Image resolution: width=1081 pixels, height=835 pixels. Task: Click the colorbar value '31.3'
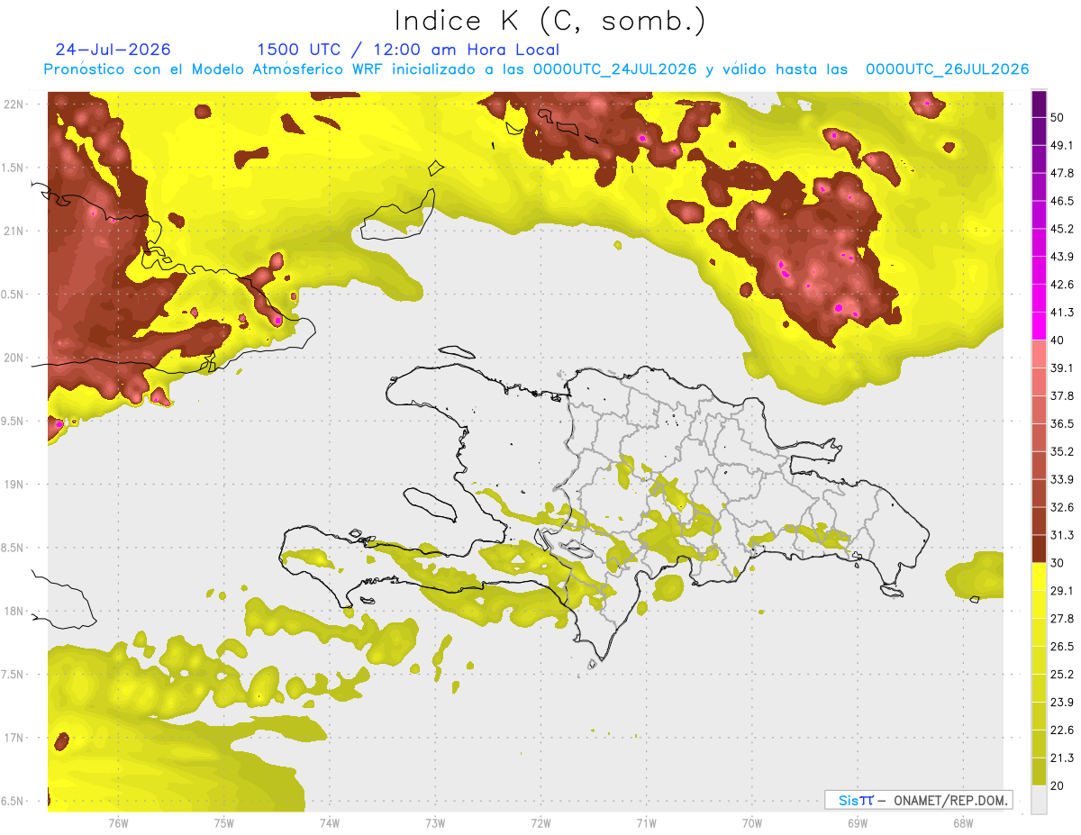pos(1062,535)
